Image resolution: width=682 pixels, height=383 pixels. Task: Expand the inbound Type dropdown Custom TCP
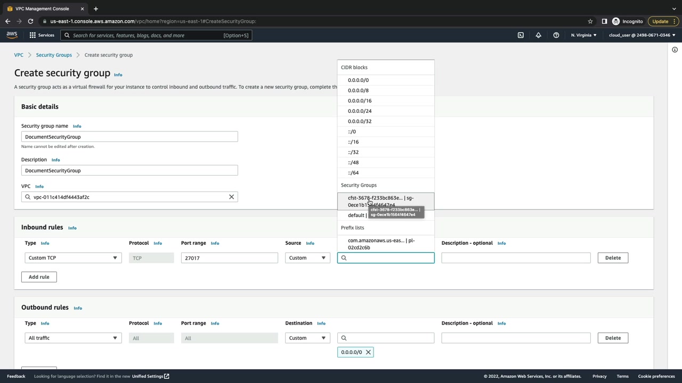(x=72, y=258)
